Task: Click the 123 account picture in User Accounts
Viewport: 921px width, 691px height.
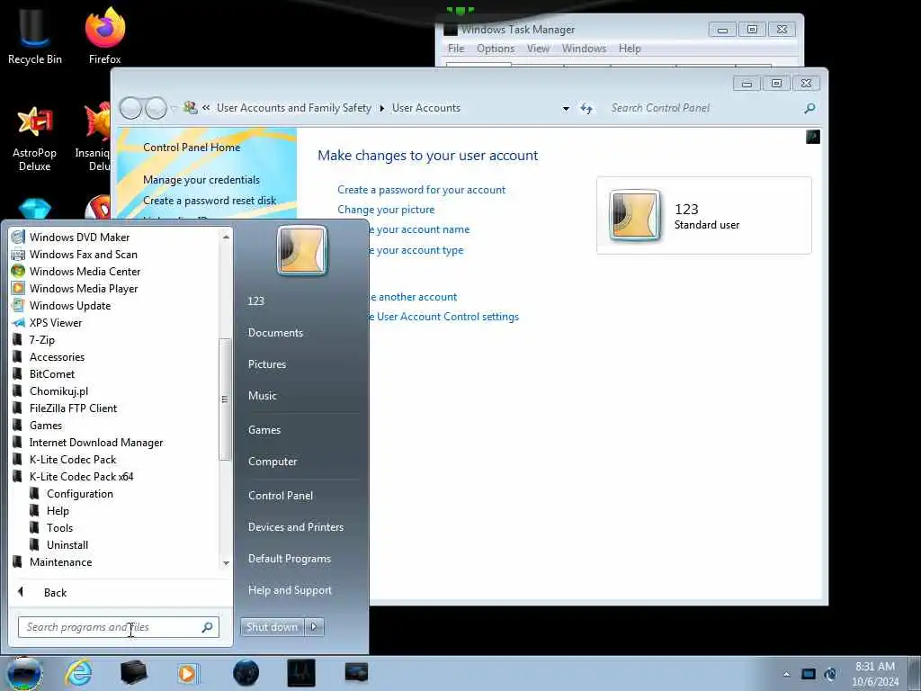Action: tap(635, 215)
